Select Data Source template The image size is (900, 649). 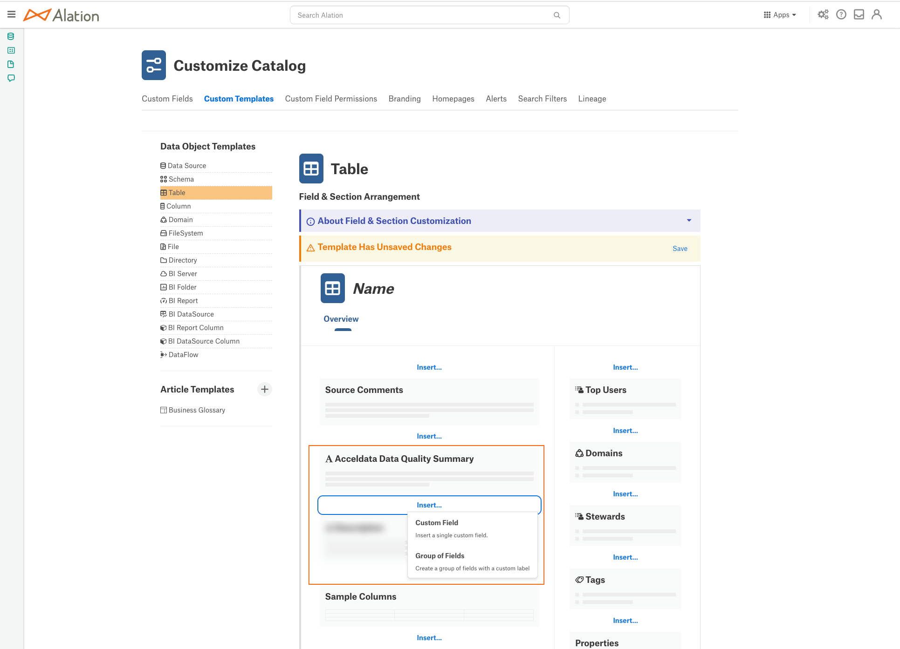[216, 166]
